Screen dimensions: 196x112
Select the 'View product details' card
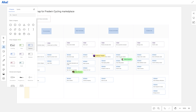click(72, 44)
